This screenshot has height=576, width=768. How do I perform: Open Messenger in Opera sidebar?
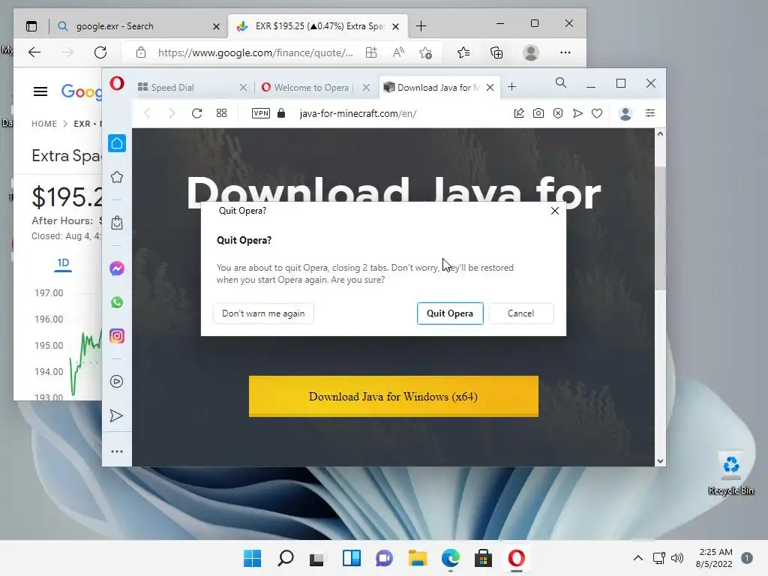click(x=116, y=268)
